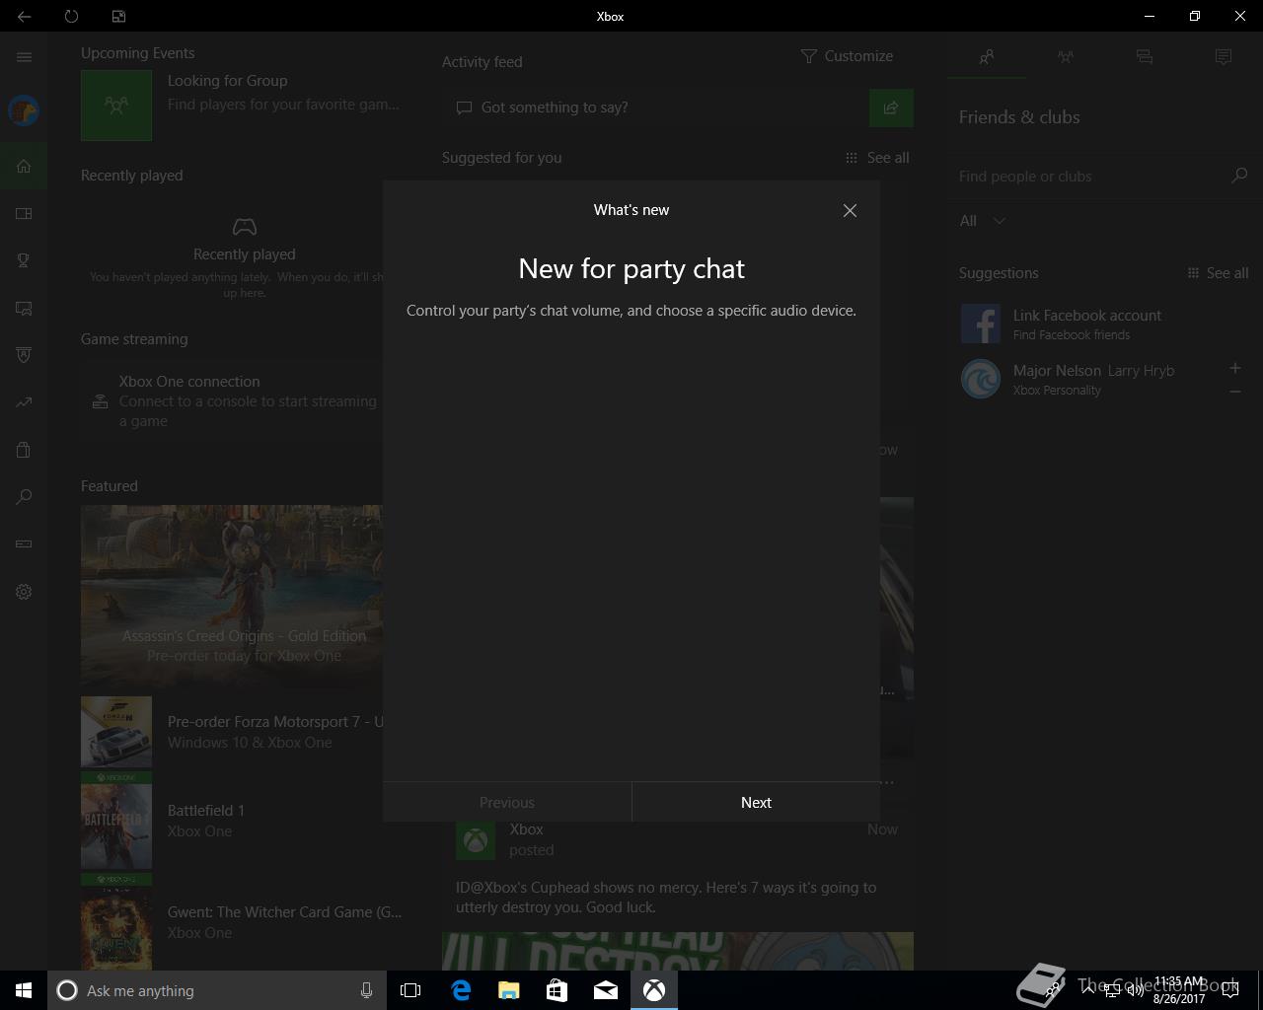Open the hamburger navigation menu
Viewport: 1263px width, 1010px height.
(24, 57)
